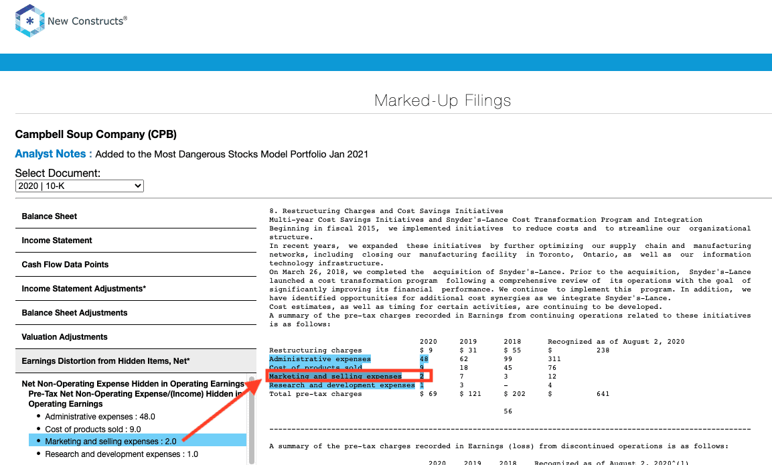Click highlighted Administrative expenses row in filing
Screen dimensions: 772x465
click(320, 359)
